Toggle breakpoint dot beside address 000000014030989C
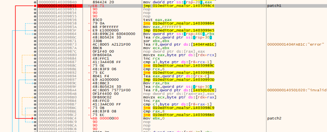This screenshot has height=132, width=327. [35, 83]
